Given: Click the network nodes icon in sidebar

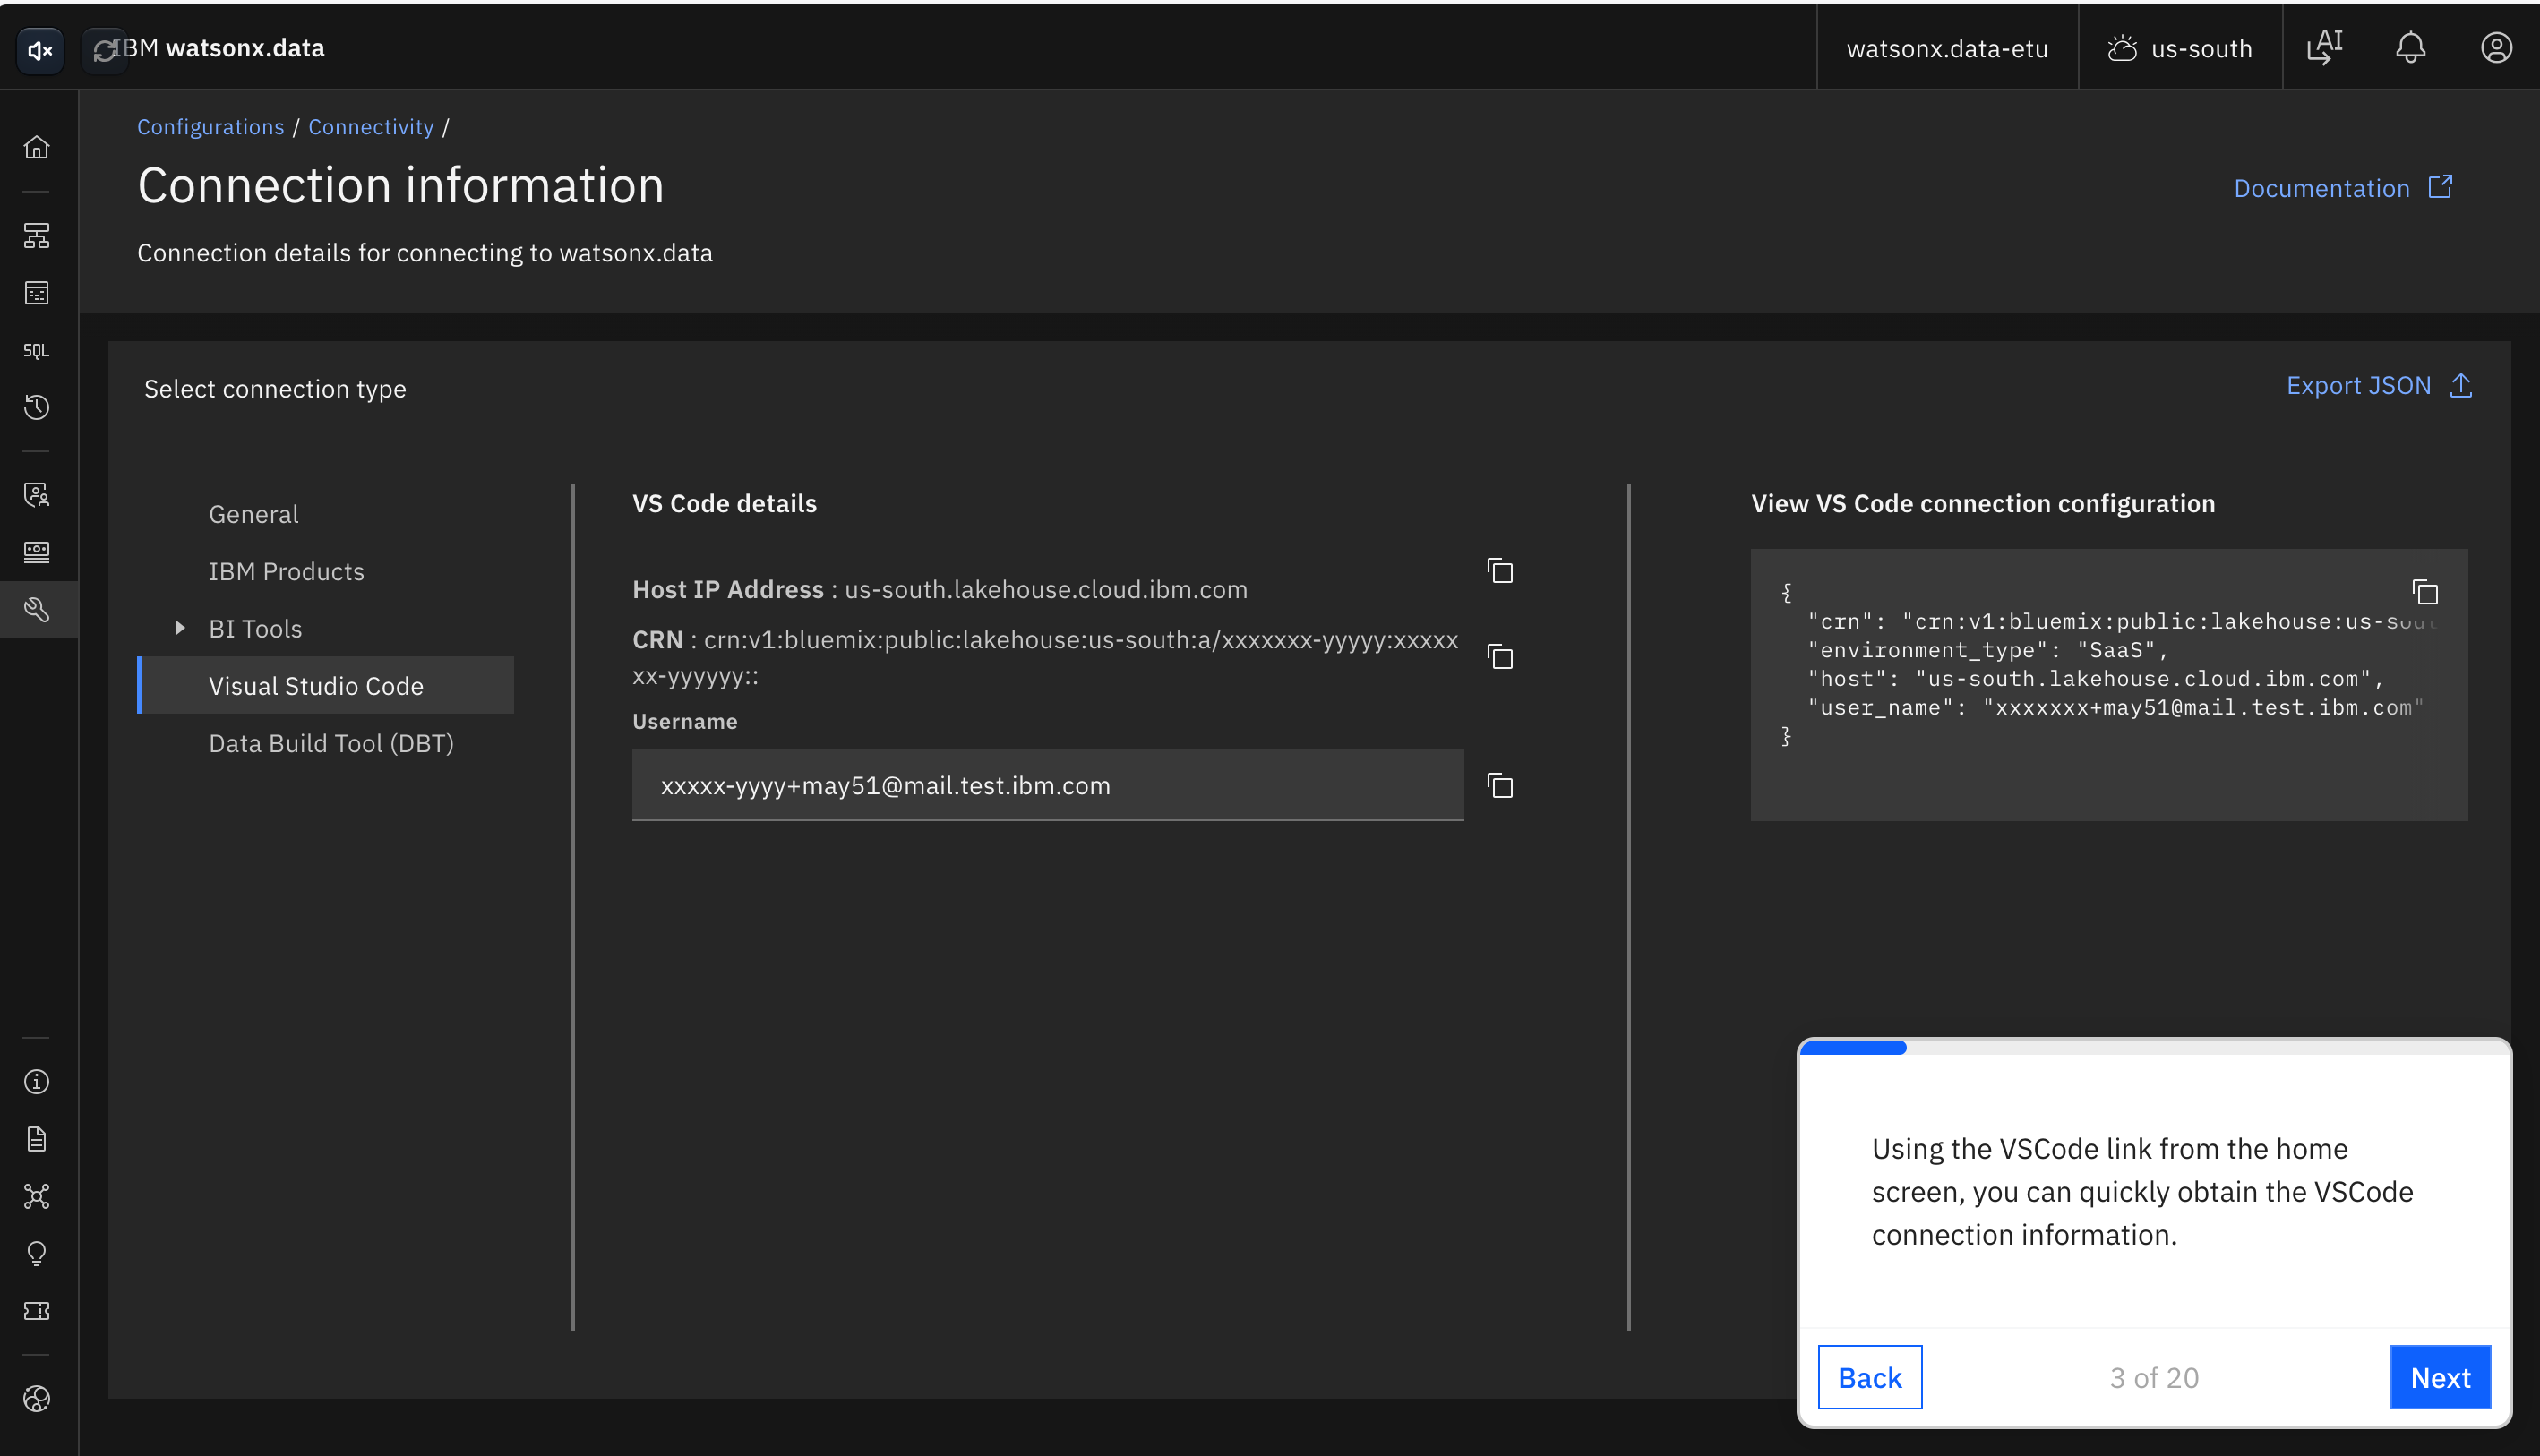Looking at the screenshot, I should [x=37, y=1196].
